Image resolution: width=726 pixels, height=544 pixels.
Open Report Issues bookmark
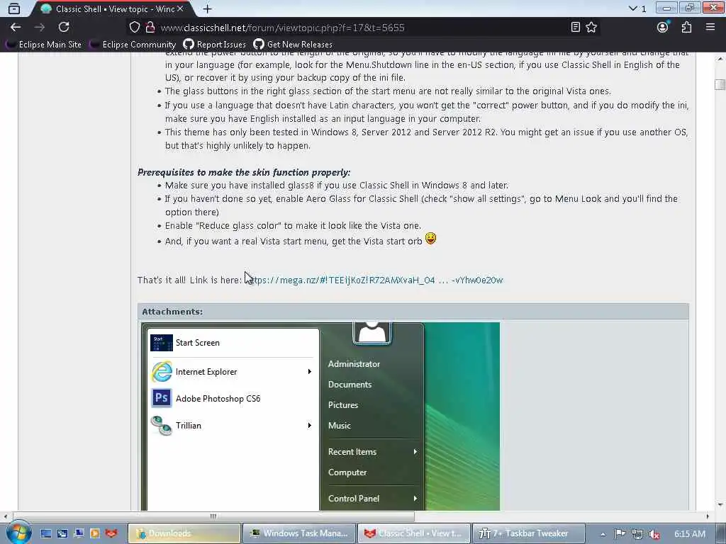coord(214,45)
